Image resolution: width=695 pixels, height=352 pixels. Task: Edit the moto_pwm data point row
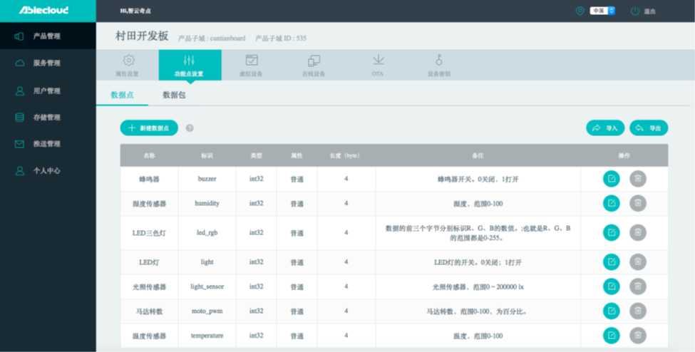611,311
